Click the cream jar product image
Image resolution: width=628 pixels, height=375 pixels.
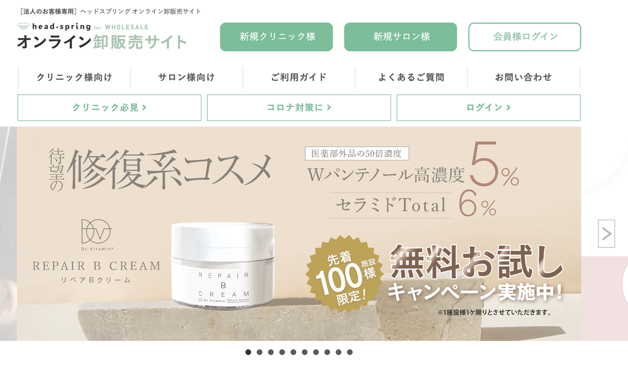coord(223,264)
